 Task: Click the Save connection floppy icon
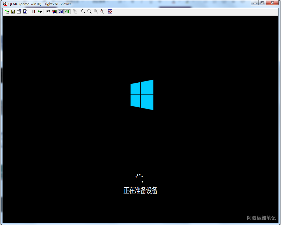click(x=13, y=12)
